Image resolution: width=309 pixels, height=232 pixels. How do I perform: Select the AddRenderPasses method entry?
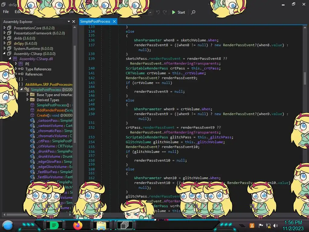(x=55, y=110)
